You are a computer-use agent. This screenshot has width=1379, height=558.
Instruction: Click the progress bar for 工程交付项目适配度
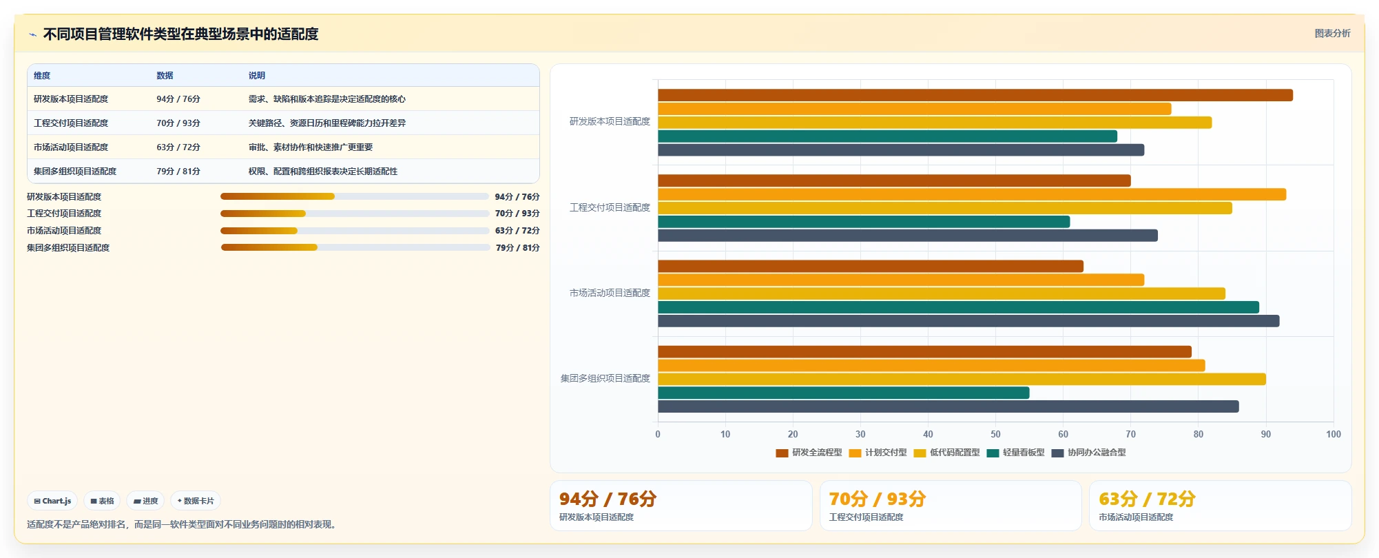(x=355, y=214)
